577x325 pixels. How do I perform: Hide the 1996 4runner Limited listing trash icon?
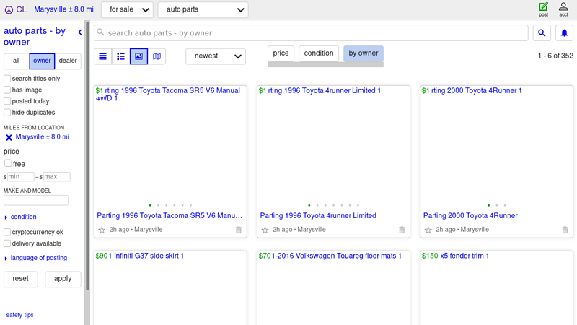coord(402,230)
